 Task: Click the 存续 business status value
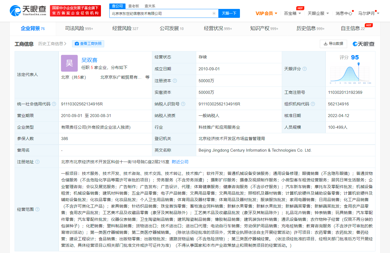(203, 57)
